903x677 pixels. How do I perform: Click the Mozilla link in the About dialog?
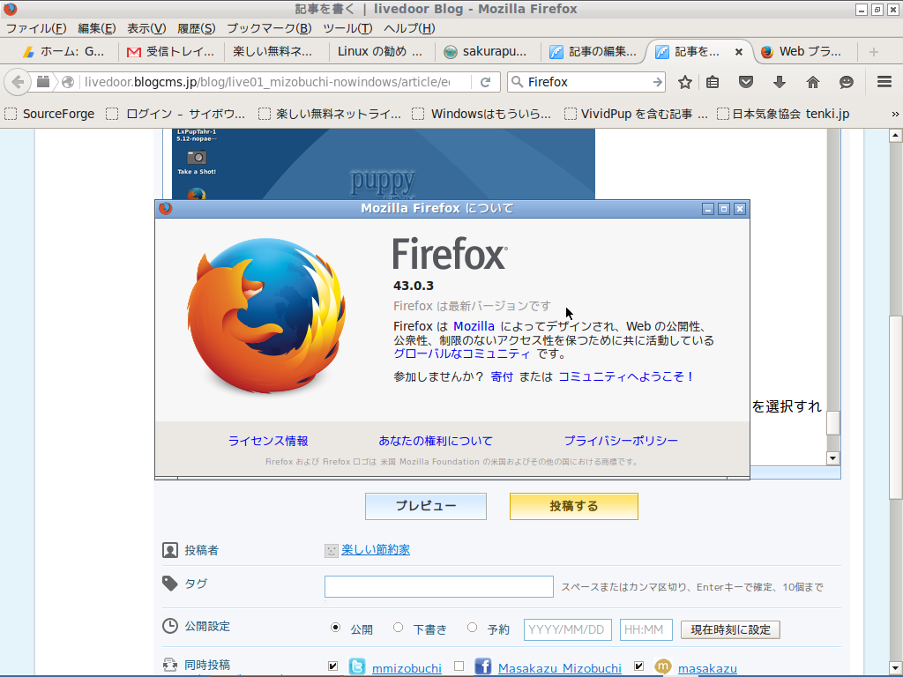tap(474, 326)
